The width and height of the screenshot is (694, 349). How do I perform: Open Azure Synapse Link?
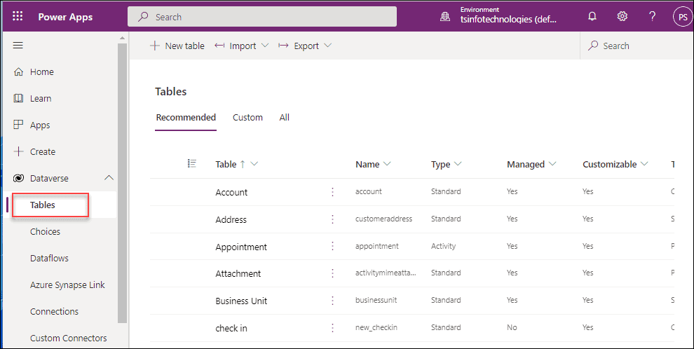(x=67, y=285)
